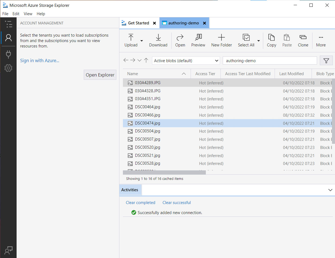Switch to the Get Started tab

139,23
